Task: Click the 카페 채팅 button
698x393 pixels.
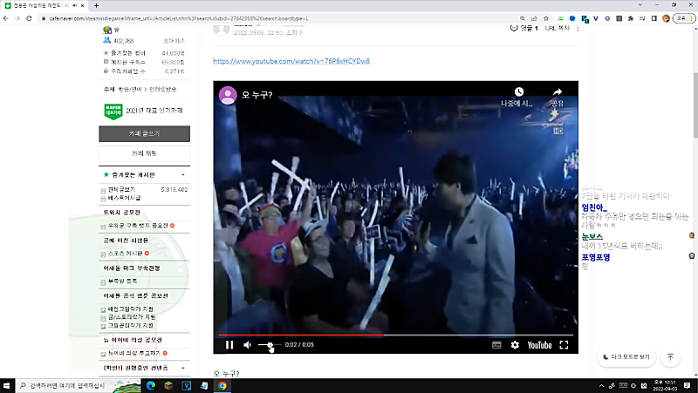Action: pos(144,153)
